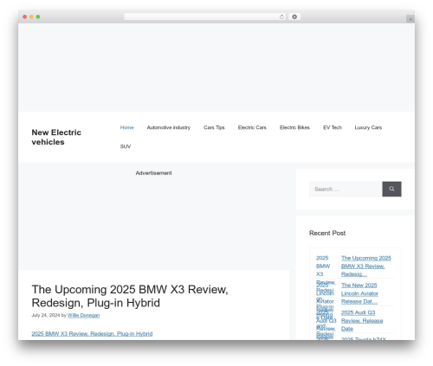Click the browser reload icon
Viewport: 433px width, 366px height.
tap(281, 17)
